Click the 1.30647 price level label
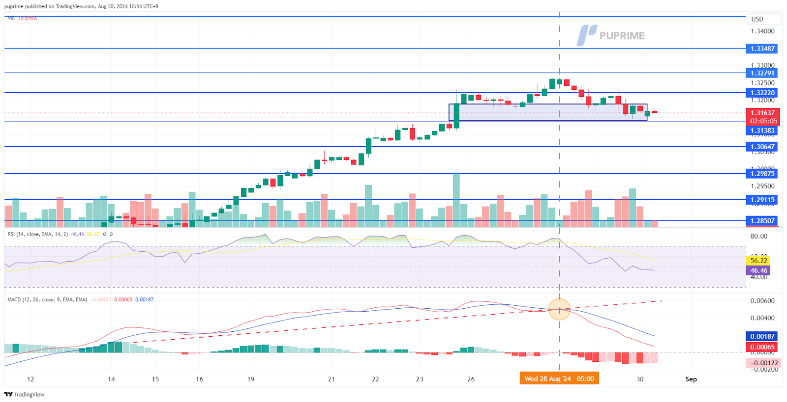 pyautogui.click(x=762, y=147)
